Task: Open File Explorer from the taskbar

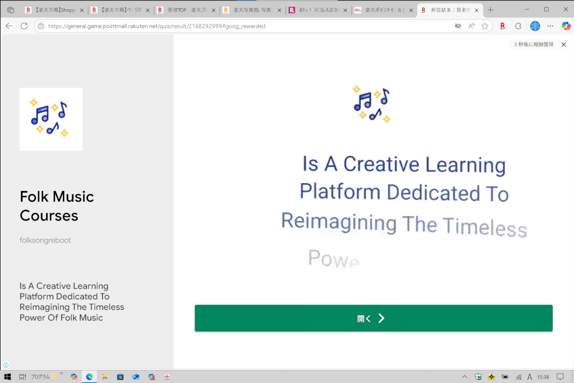Action: [x=105, y=377]
